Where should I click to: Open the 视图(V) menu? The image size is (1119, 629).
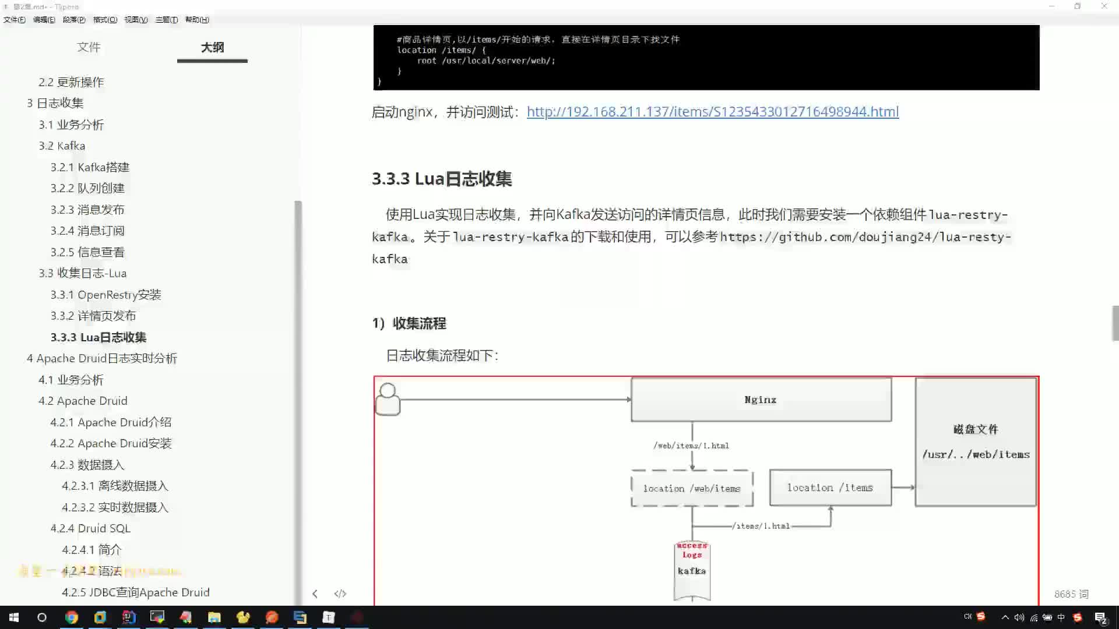[x=136, y=20]
